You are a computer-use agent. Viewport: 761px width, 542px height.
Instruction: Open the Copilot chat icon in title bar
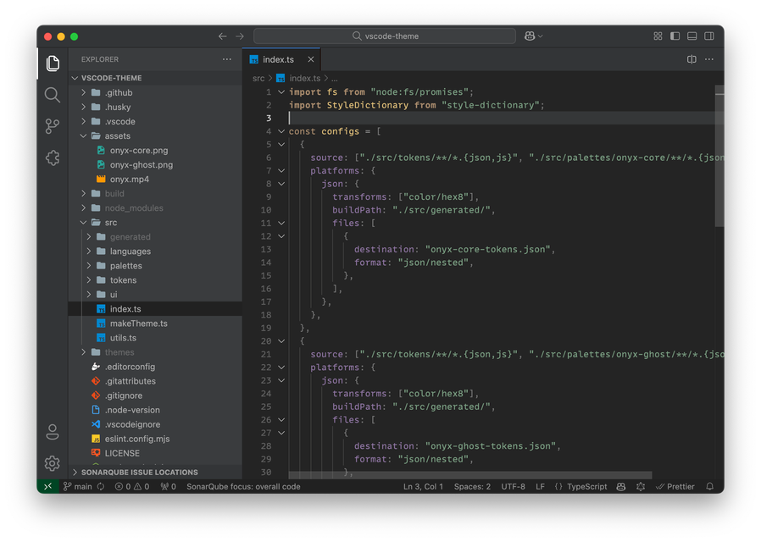(530, 36)
